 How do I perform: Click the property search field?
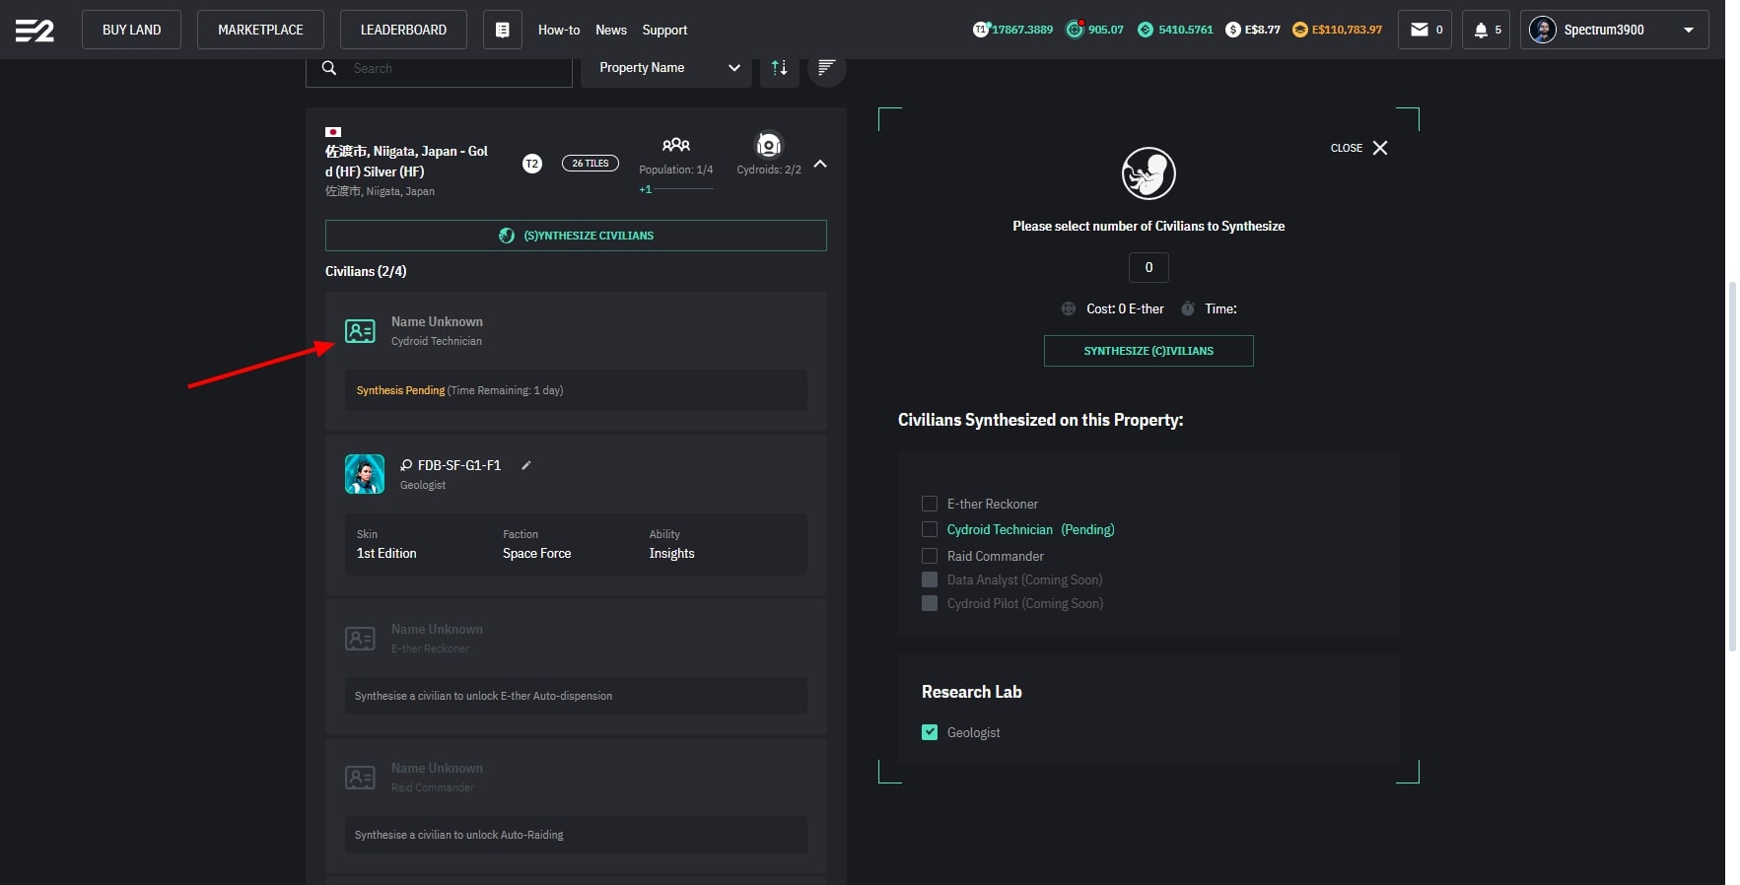click(x=453, y=68)
